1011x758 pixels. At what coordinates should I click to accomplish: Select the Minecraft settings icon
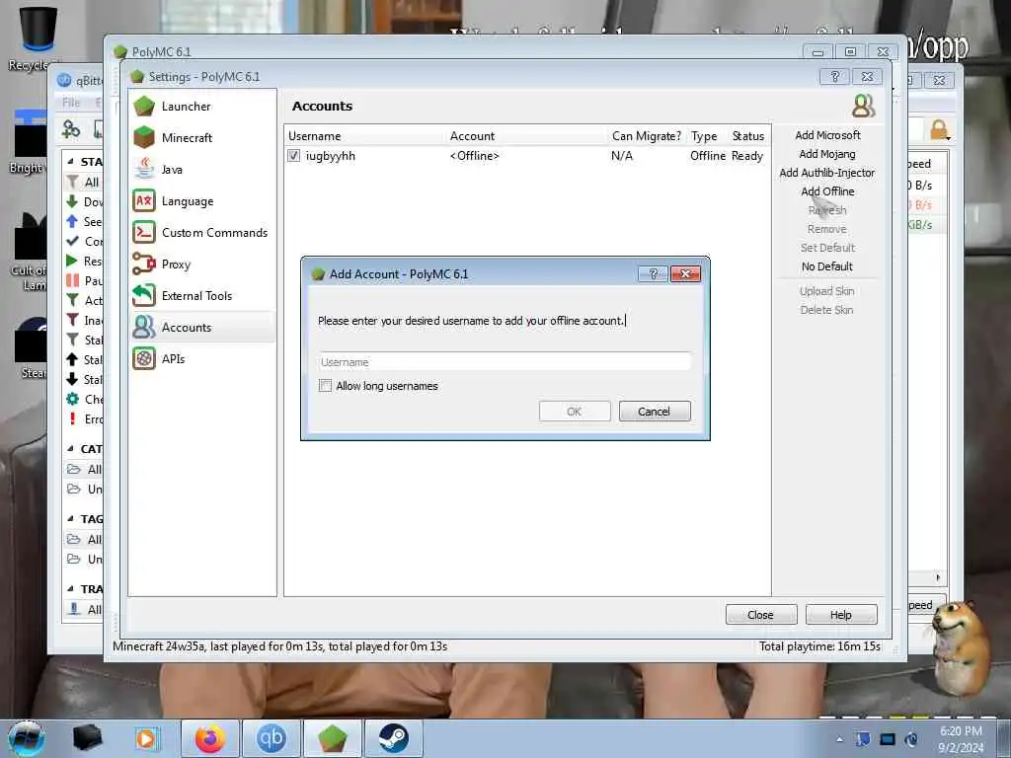[144, 138]
